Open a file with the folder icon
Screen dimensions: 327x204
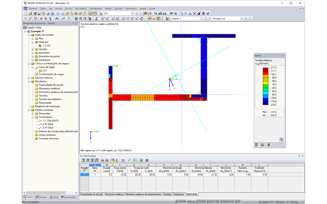point(30,13)
